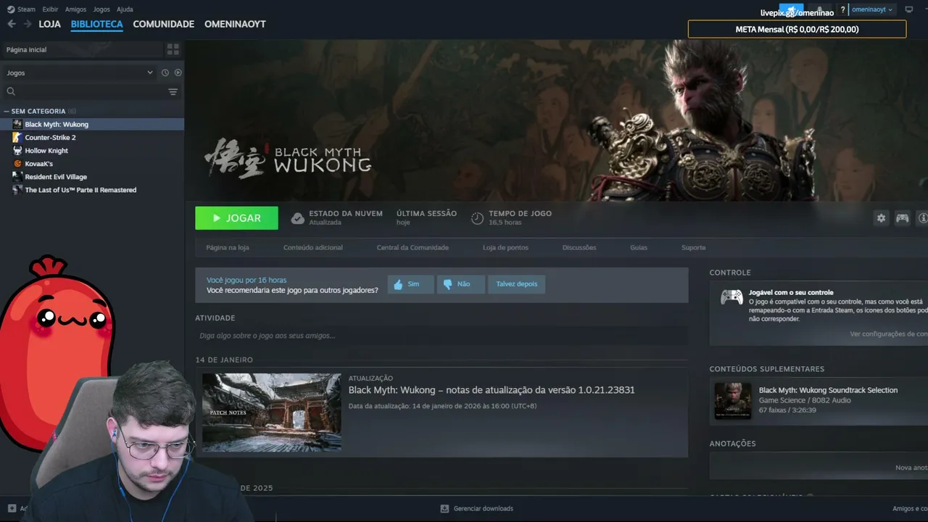928x522 pixels.
Task: Open game settings gear icon
Action: click(881, 218)
